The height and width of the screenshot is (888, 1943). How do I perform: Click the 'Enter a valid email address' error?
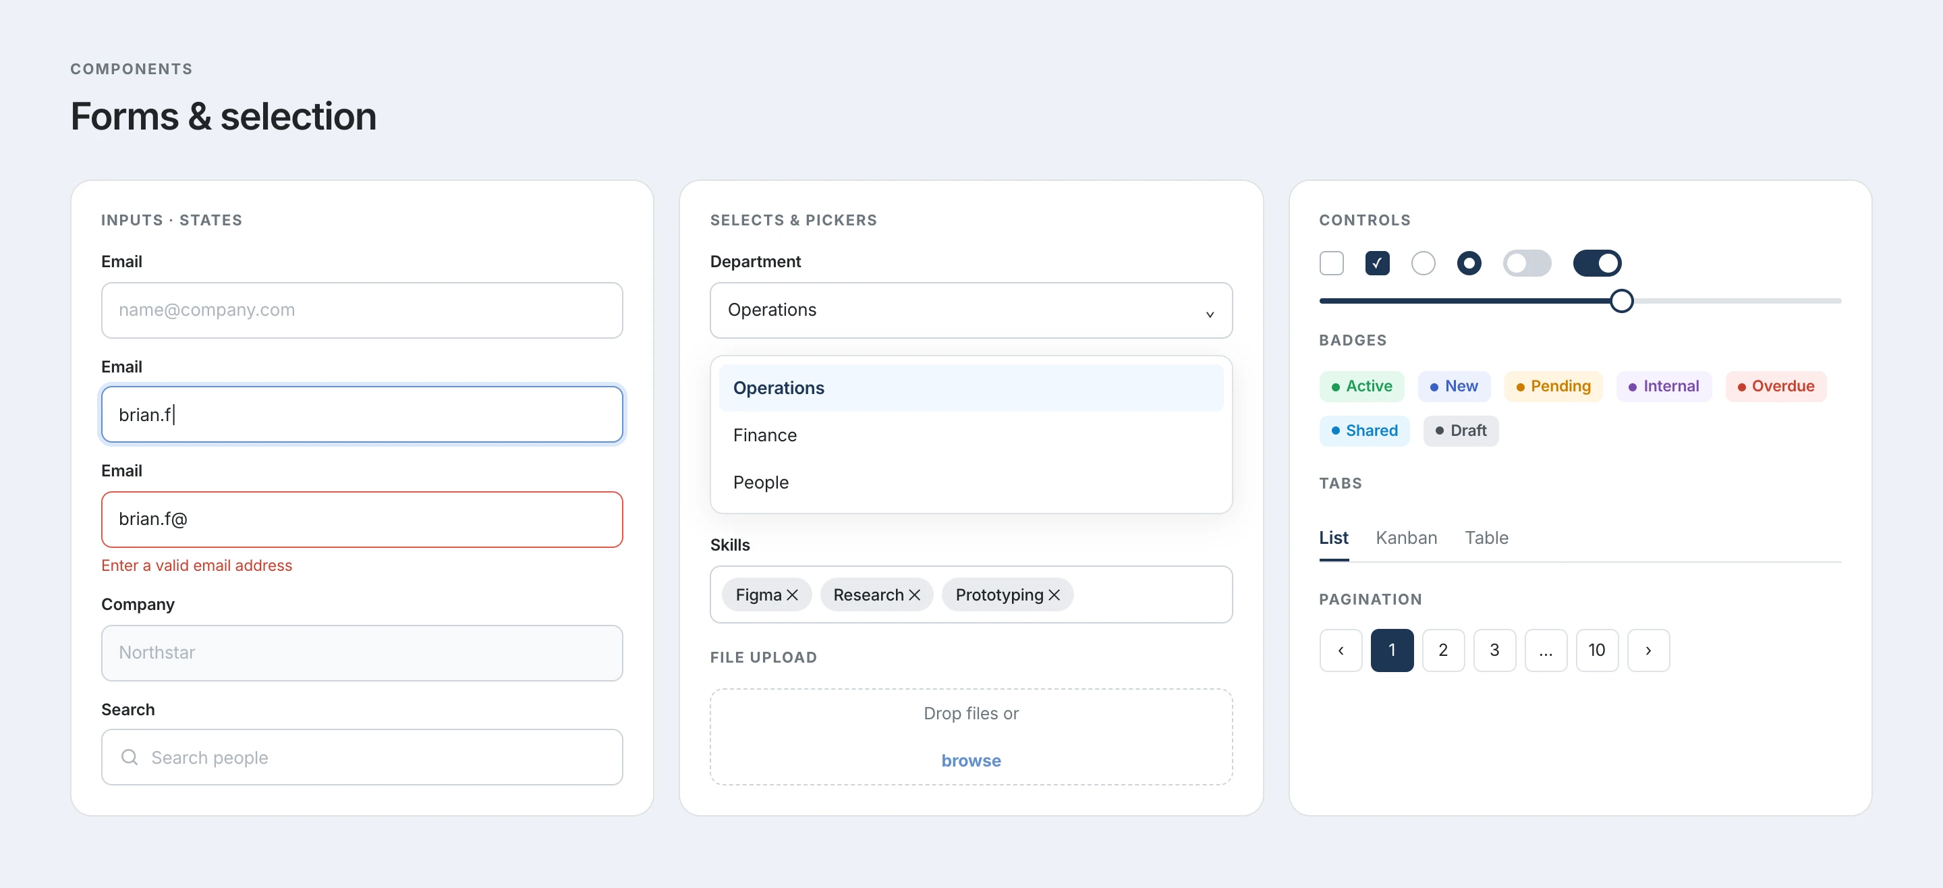[196, 566]
